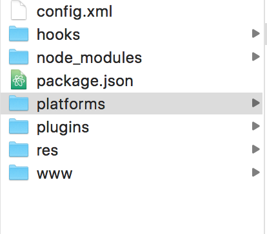Expand the www folder arrow
The height and width of the screenshot is (234, 267).
pyautogui.click(x=256, y=172)
